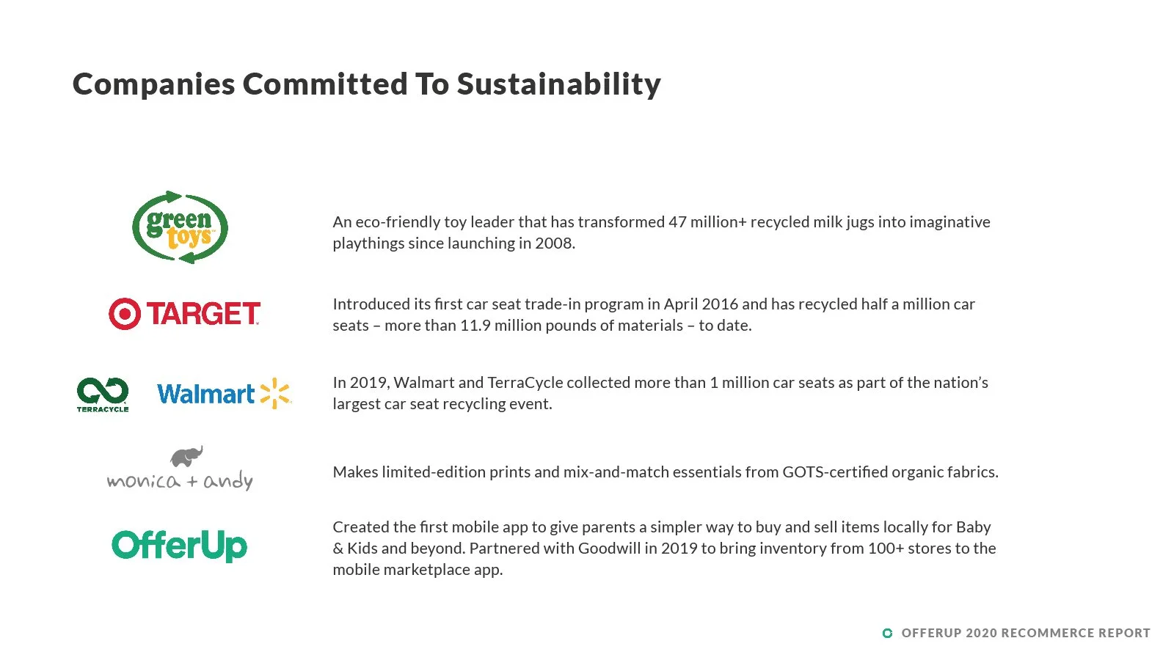Click the TARGET red wordmark text
The width and height of the screenshot is (1174, 660).
pos(203,314)
